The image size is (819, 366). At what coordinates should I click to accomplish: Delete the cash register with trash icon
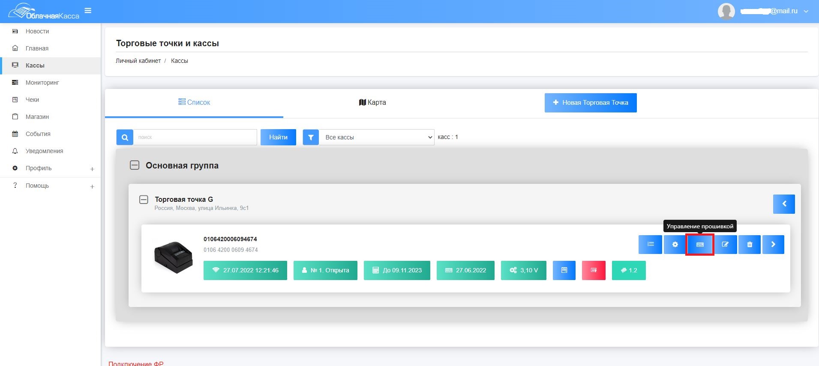750,245
